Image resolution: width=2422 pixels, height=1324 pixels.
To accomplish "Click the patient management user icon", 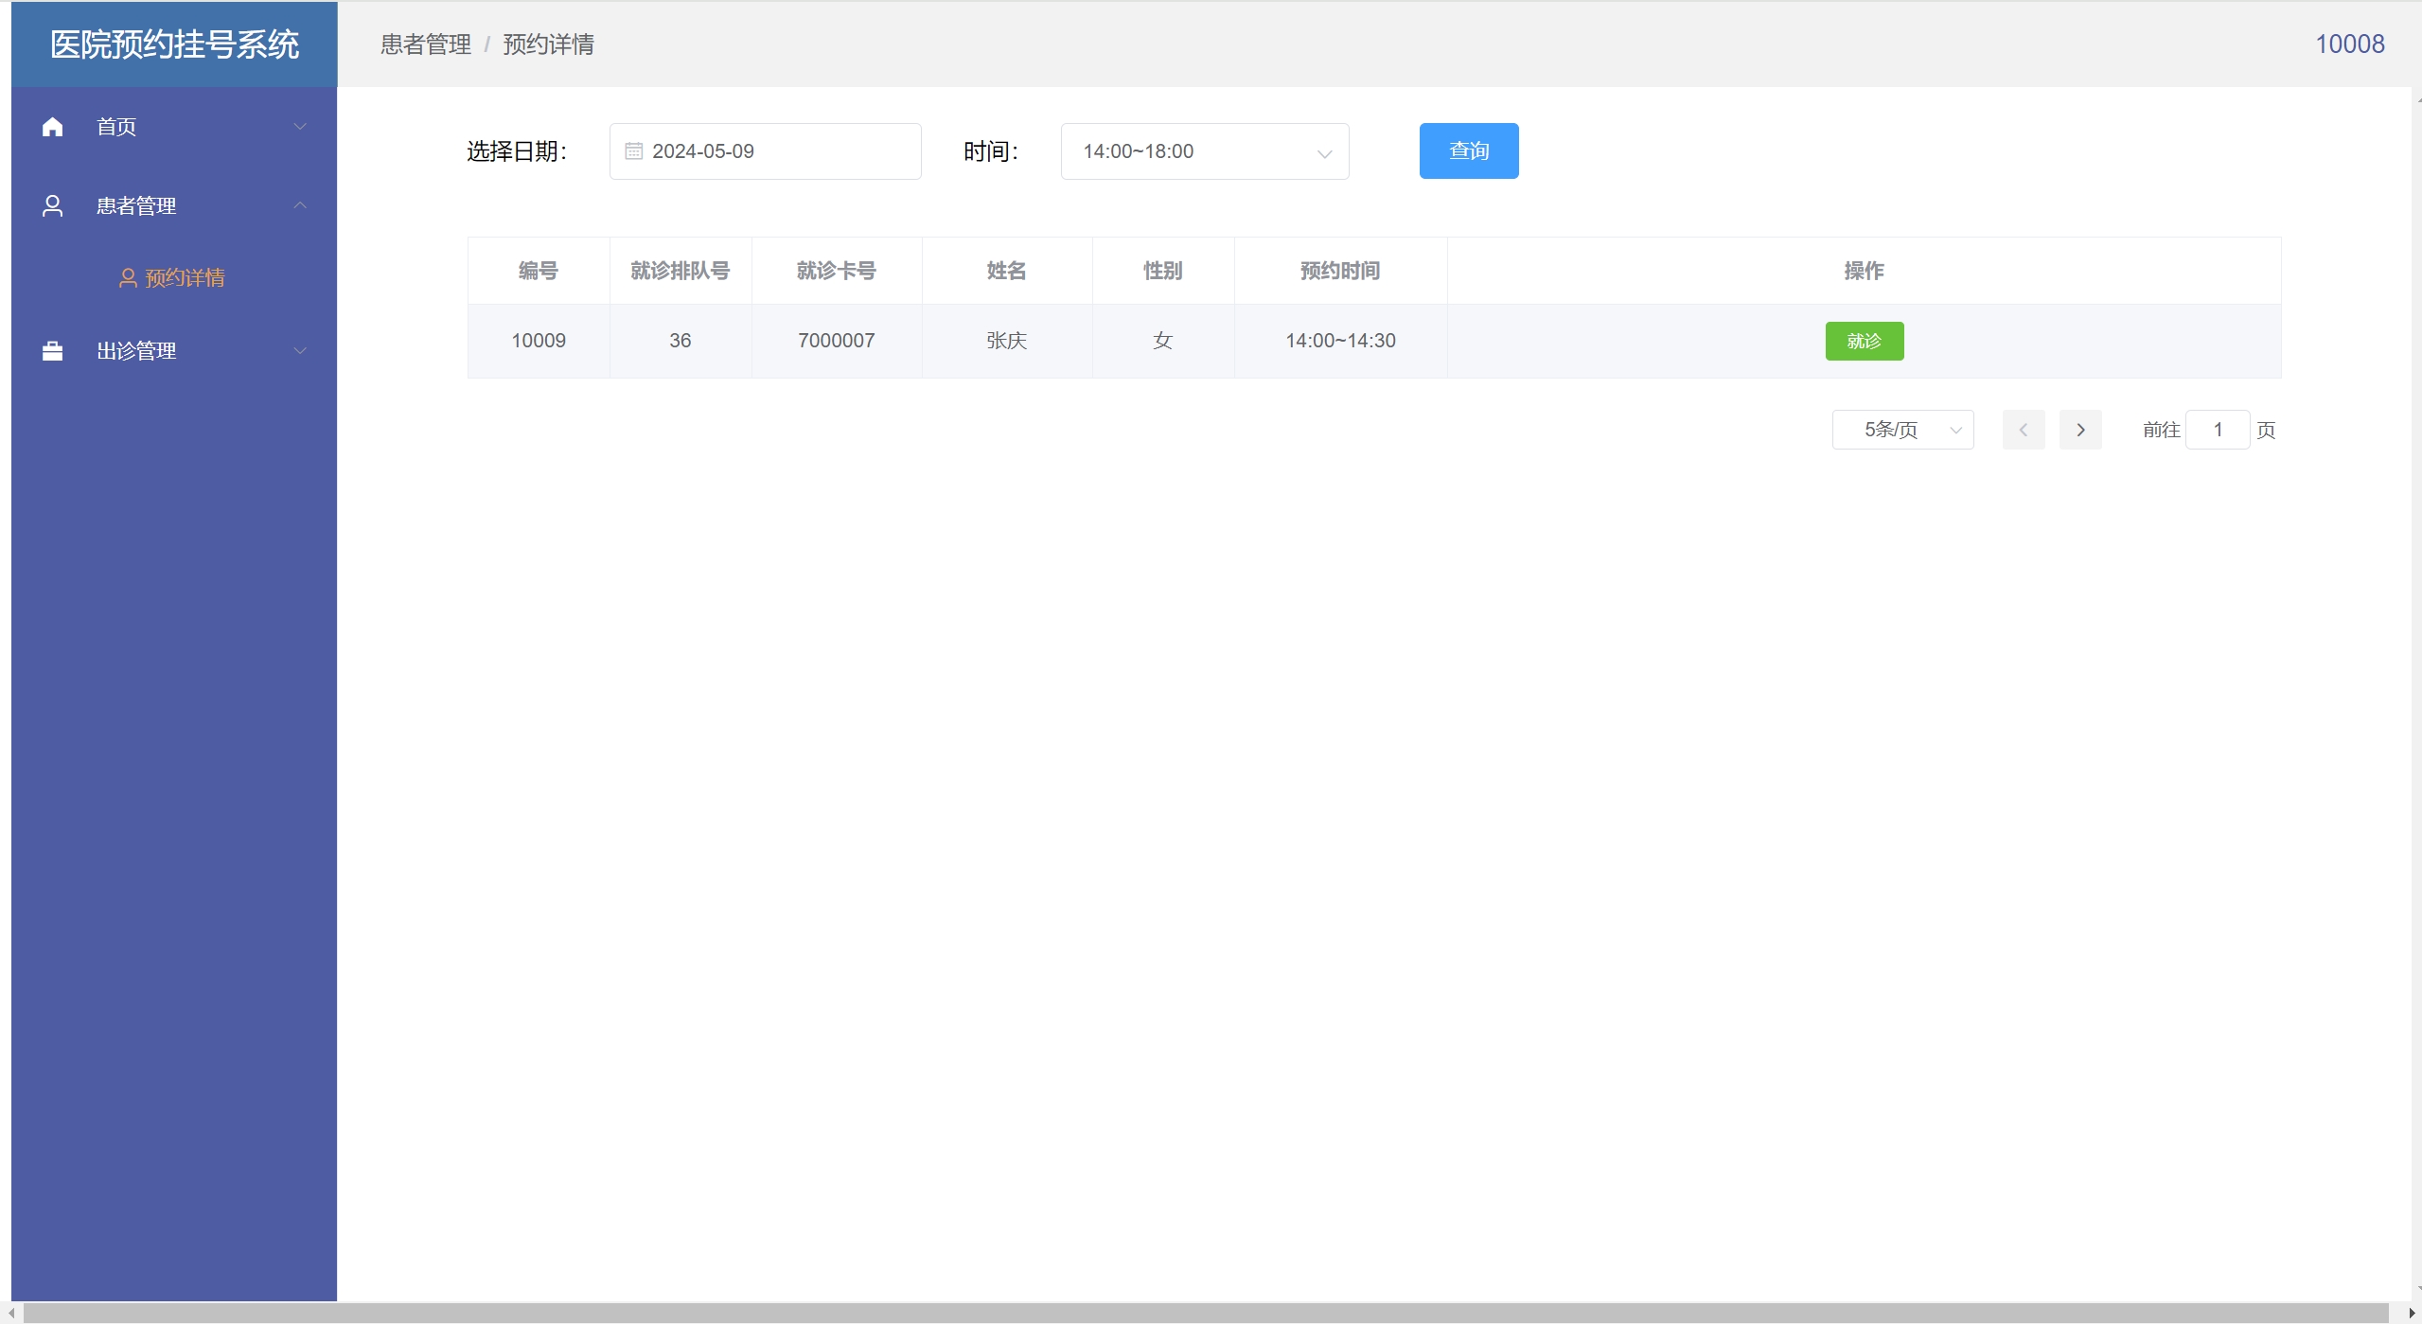I will tap(53, 206).
